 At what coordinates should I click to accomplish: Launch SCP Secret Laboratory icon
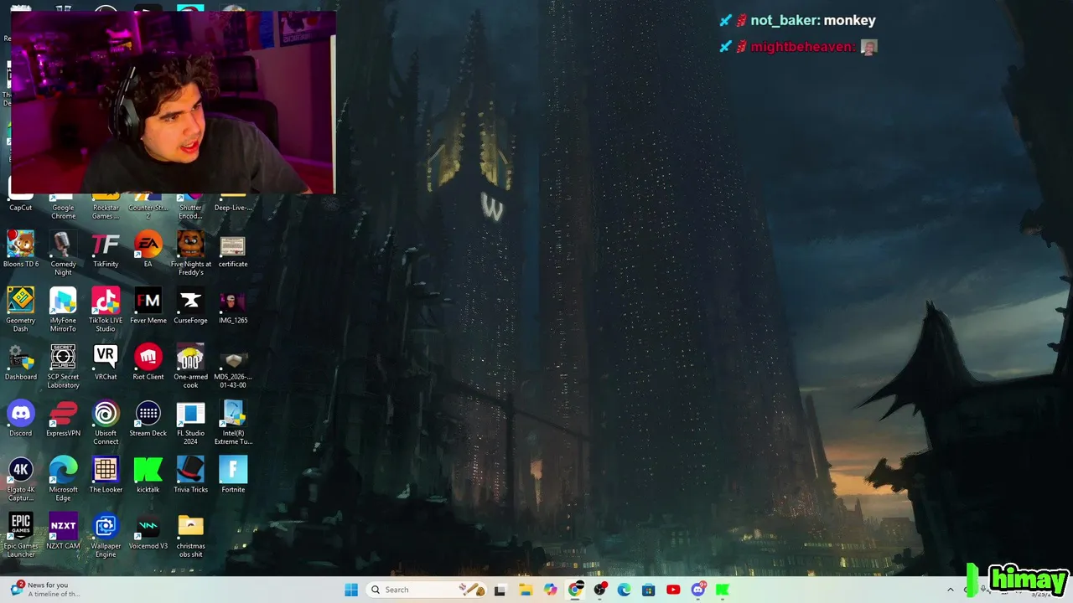tap(63, 366)
